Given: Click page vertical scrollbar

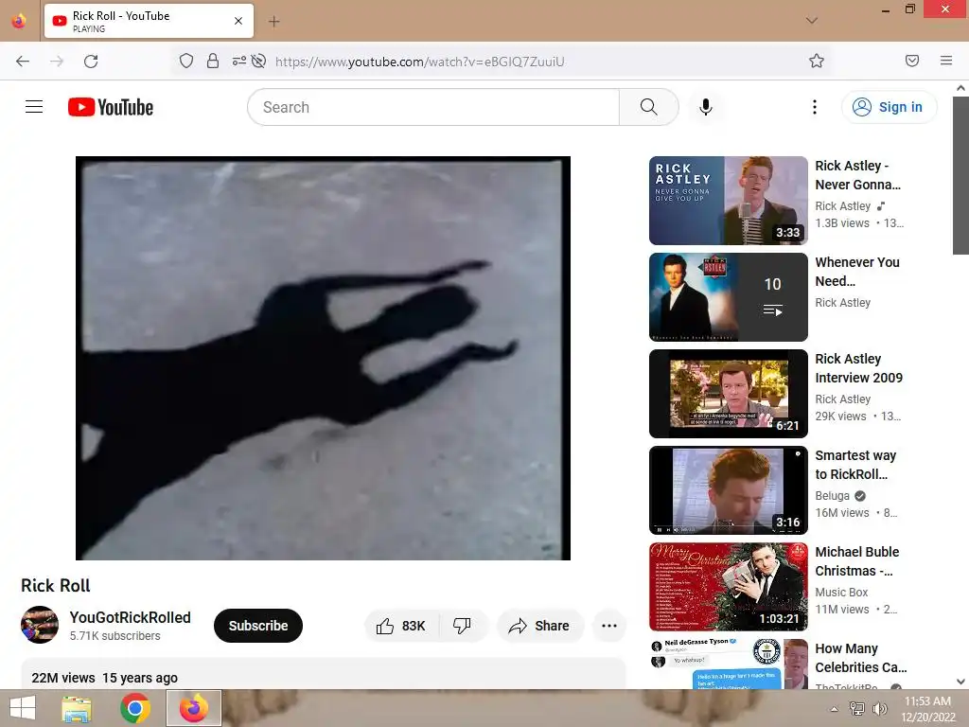Looking at the screenshot, I should (x=960, y=174).
